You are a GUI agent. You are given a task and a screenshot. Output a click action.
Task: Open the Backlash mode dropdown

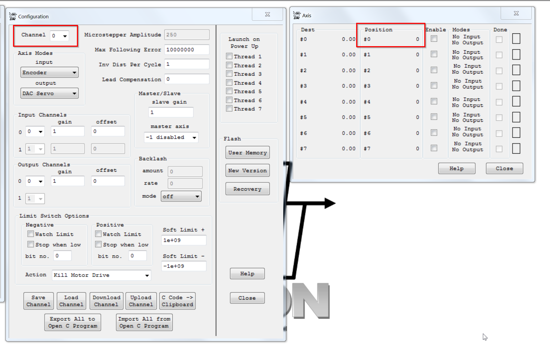197,196
